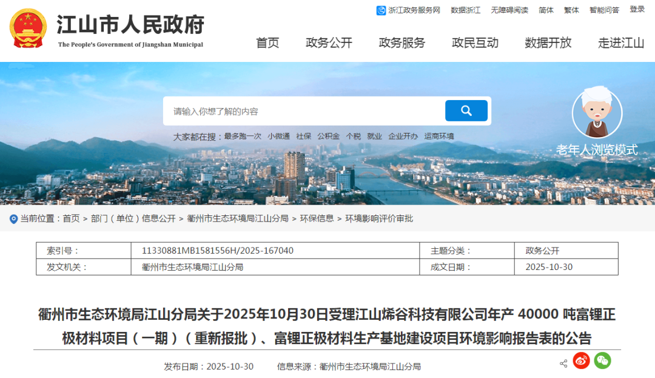
Task: Enable 无障碍阅读 accessibility reading mode
Action: tap(509, 10)
